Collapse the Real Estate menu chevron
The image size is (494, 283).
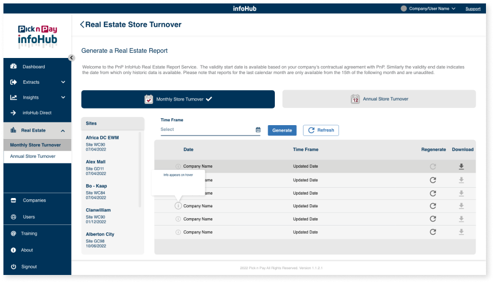[63, 130]
